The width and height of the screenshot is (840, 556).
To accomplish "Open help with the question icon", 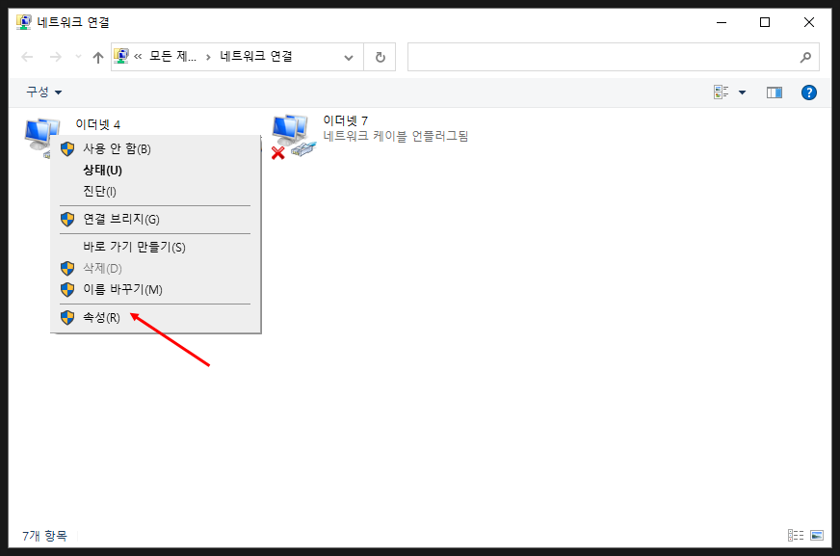I will click(809, 93).
